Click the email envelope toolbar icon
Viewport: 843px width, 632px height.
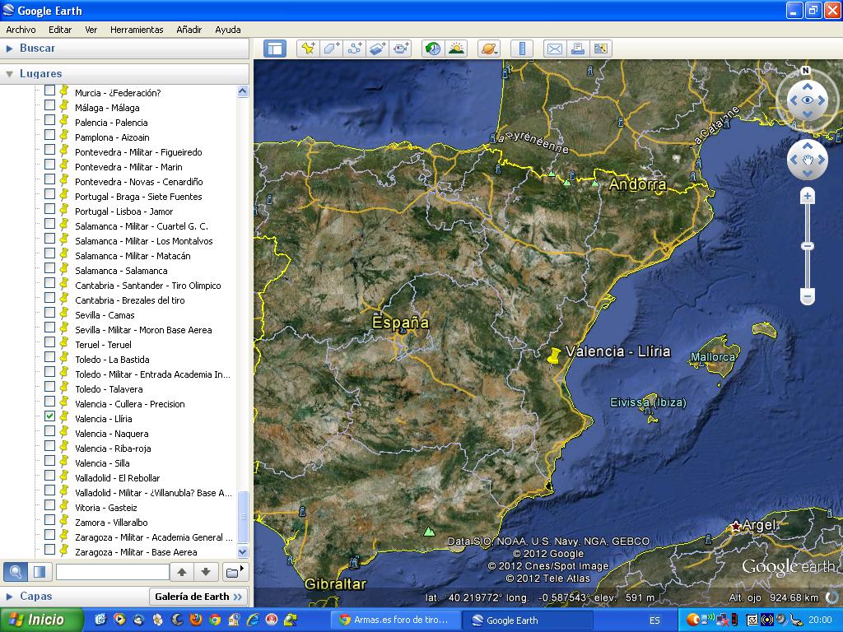click(555, 49)
